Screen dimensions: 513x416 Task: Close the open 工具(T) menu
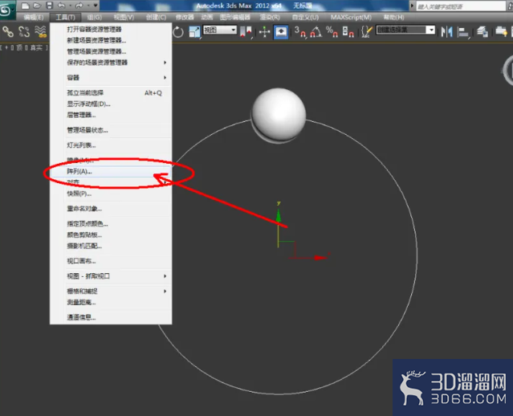coord(65,18)
